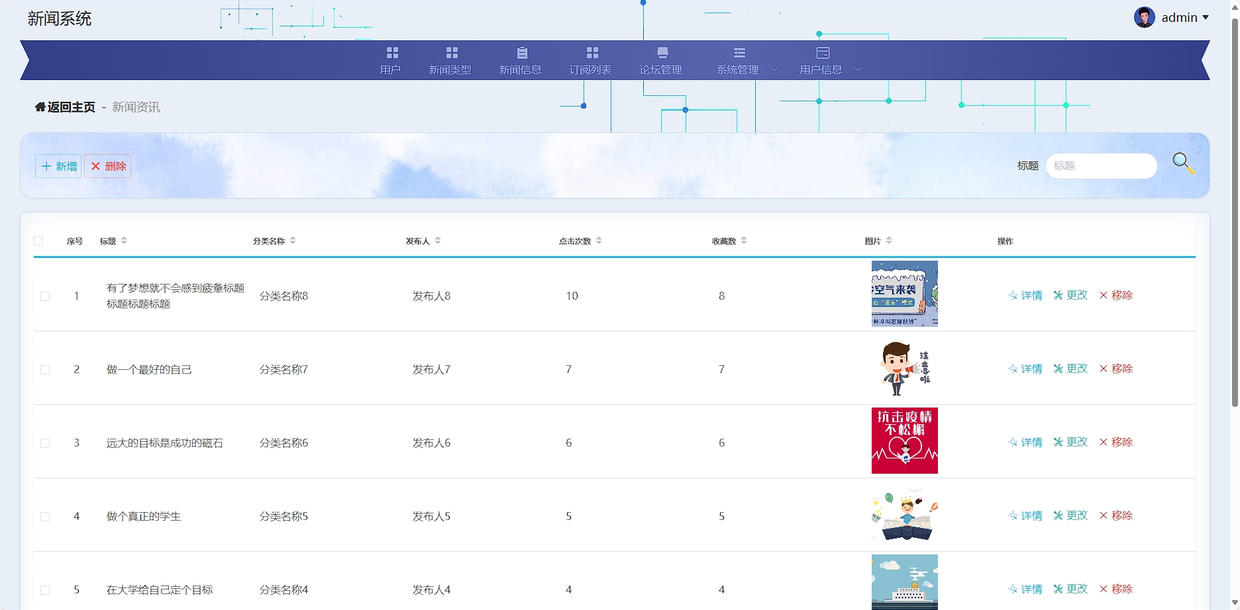The height and width of the screenshot is (610, 1240).
Task: Click the 订阅列表 grid icon
Action: point(592,53)
